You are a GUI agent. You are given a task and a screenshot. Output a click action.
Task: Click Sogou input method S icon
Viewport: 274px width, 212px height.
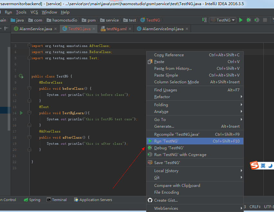(x=254, y=165)
